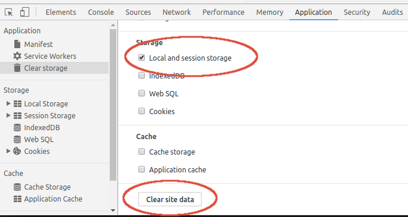The width and height of the screenshot is (408, 217).
Task: Expand the Session Storage tree node
Action: pyautogui.click(x=8, y=115)
